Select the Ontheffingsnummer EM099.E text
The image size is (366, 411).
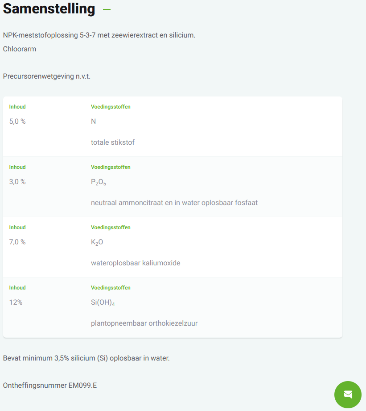[50, 385]
